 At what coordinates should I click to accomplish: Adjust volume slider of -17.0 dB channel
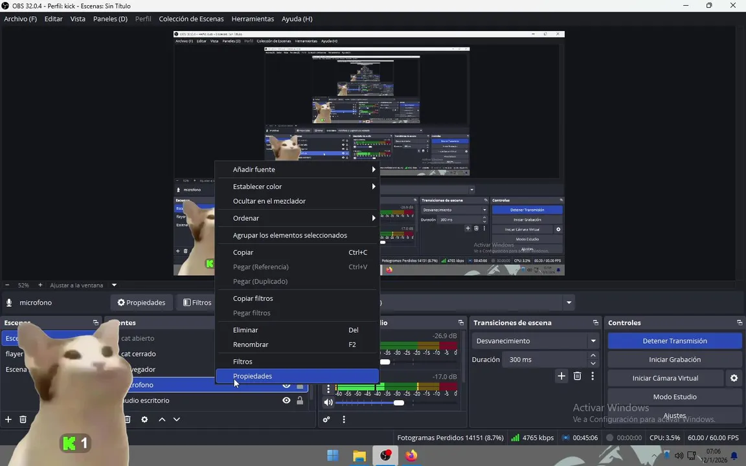pos(399,403)
